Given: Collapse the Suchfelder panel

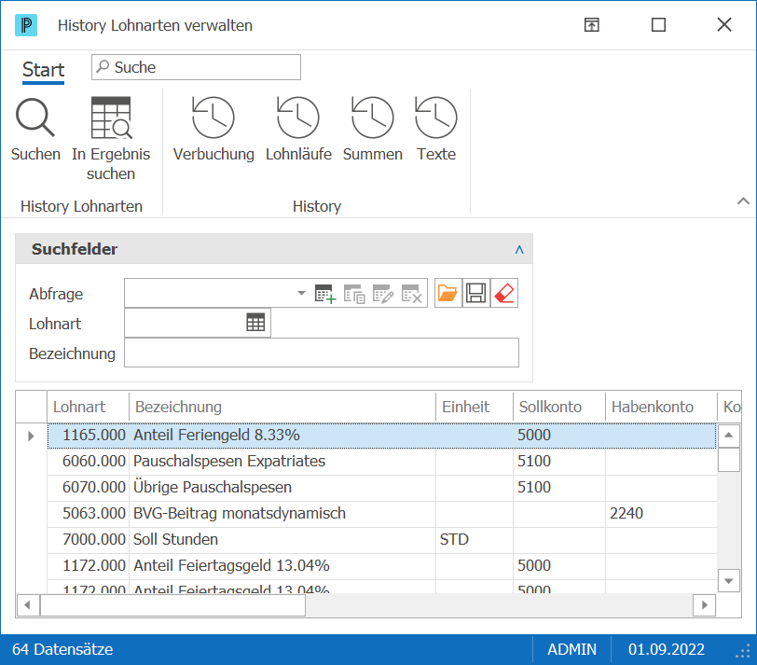Looking at the screenshot, I should [x=519, y=249].
